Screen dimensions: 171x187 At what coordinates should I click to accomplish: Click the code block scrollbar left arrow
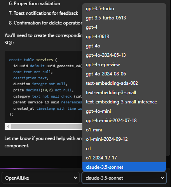8,127
